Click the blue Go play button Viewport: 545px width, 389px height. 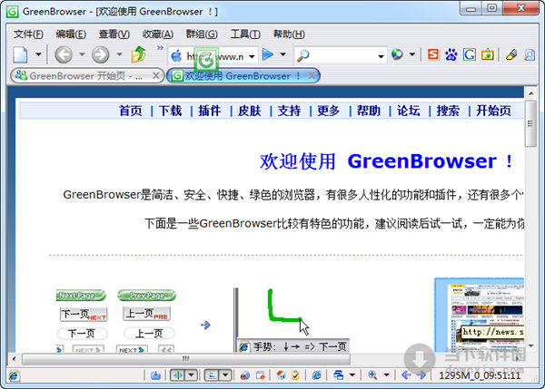tap(268, 54)
